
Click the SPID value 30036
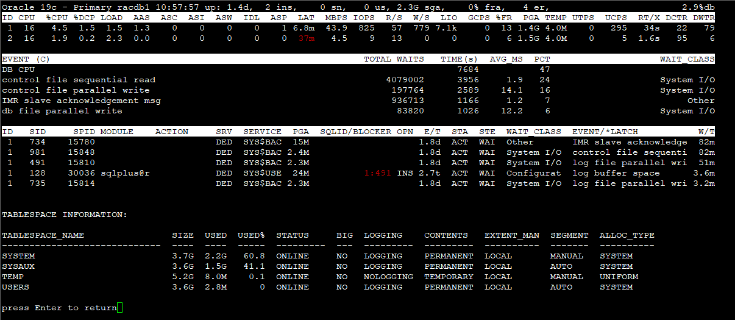click(81, 173)
